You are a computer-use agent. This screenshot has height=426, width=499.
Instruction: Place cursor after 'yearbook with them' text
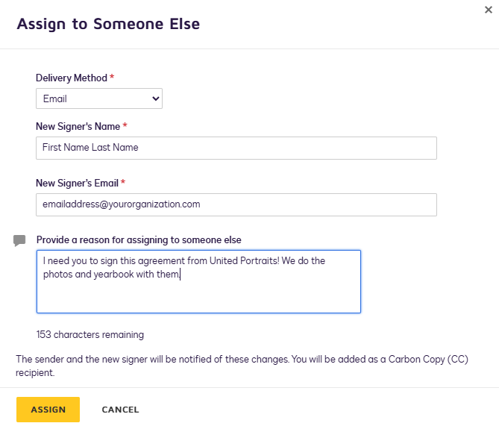pos(181,275)
